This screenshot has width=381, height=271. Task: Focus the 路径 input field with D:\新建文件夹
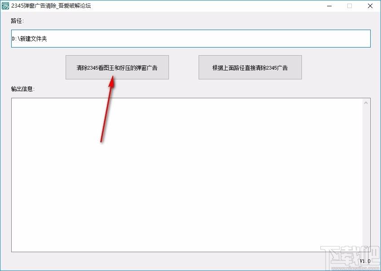[x=191, y=39]
